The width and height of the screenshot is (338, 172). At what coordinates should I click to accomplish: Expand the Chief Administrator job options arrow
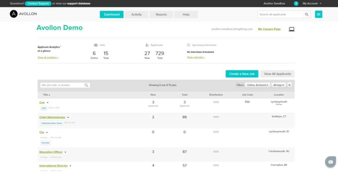(x=68, y=118)
